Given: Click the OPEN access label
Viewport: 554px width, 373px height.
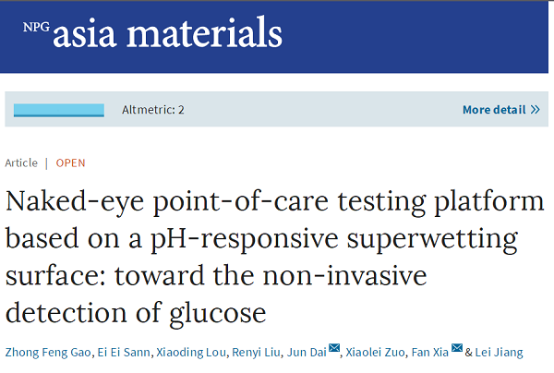Looking at the screenshot, I should [x=70, y=162].
